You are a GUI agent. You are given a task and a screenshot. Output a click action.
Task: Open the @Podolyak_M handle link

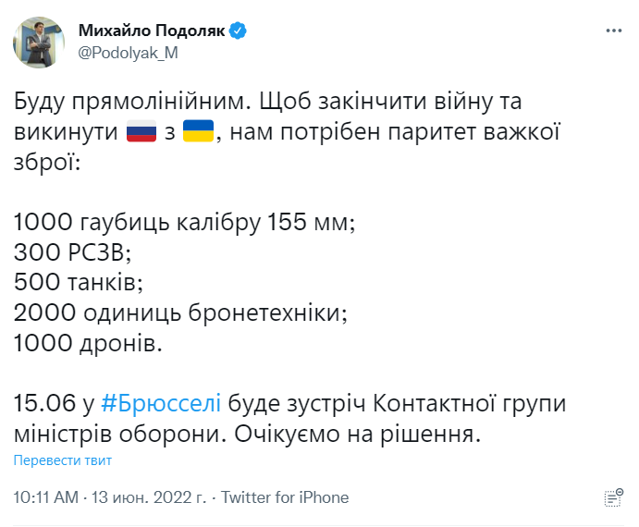coord(127,53)
